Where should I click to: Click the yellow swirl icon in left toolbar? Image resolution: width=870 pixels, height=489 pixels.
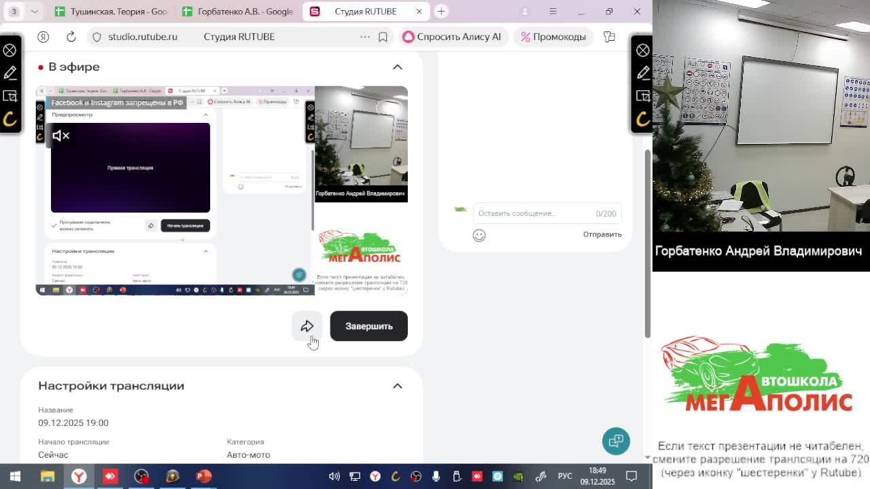point(10,120)
